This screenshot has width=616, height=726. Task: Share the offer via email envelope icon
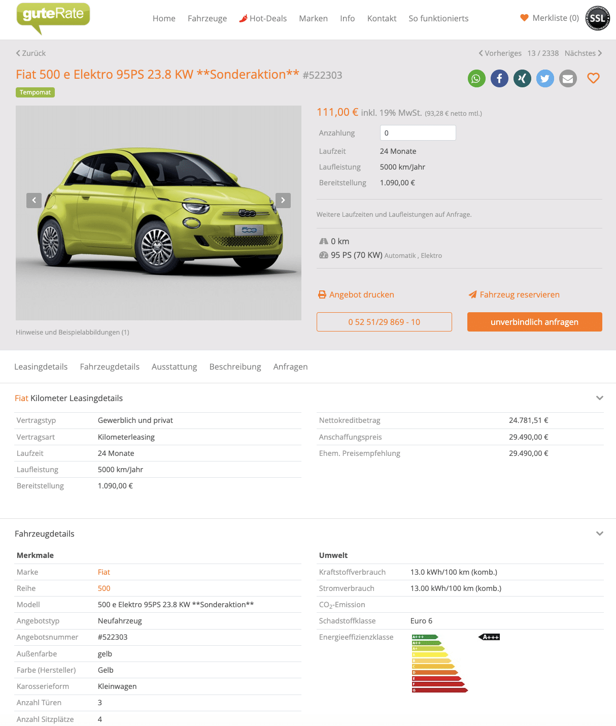click(568, 79)
